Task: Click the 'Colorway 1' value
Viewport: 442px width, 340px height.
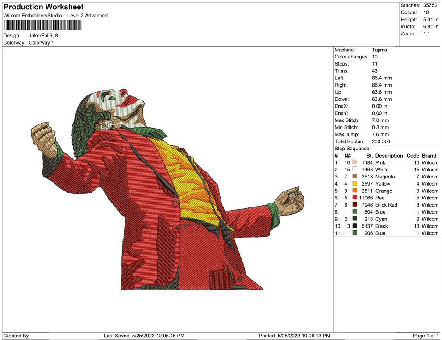Action: tap(41, 42)
